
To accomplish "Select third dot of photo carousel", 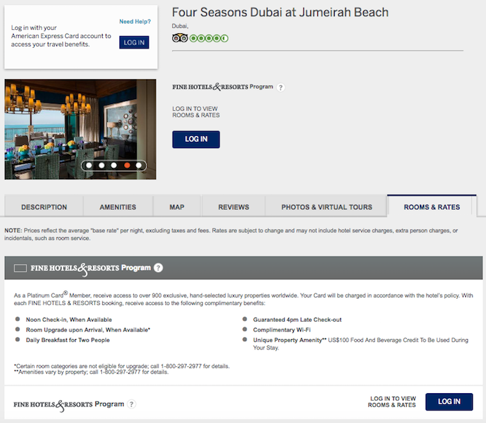I will [114, 165].
